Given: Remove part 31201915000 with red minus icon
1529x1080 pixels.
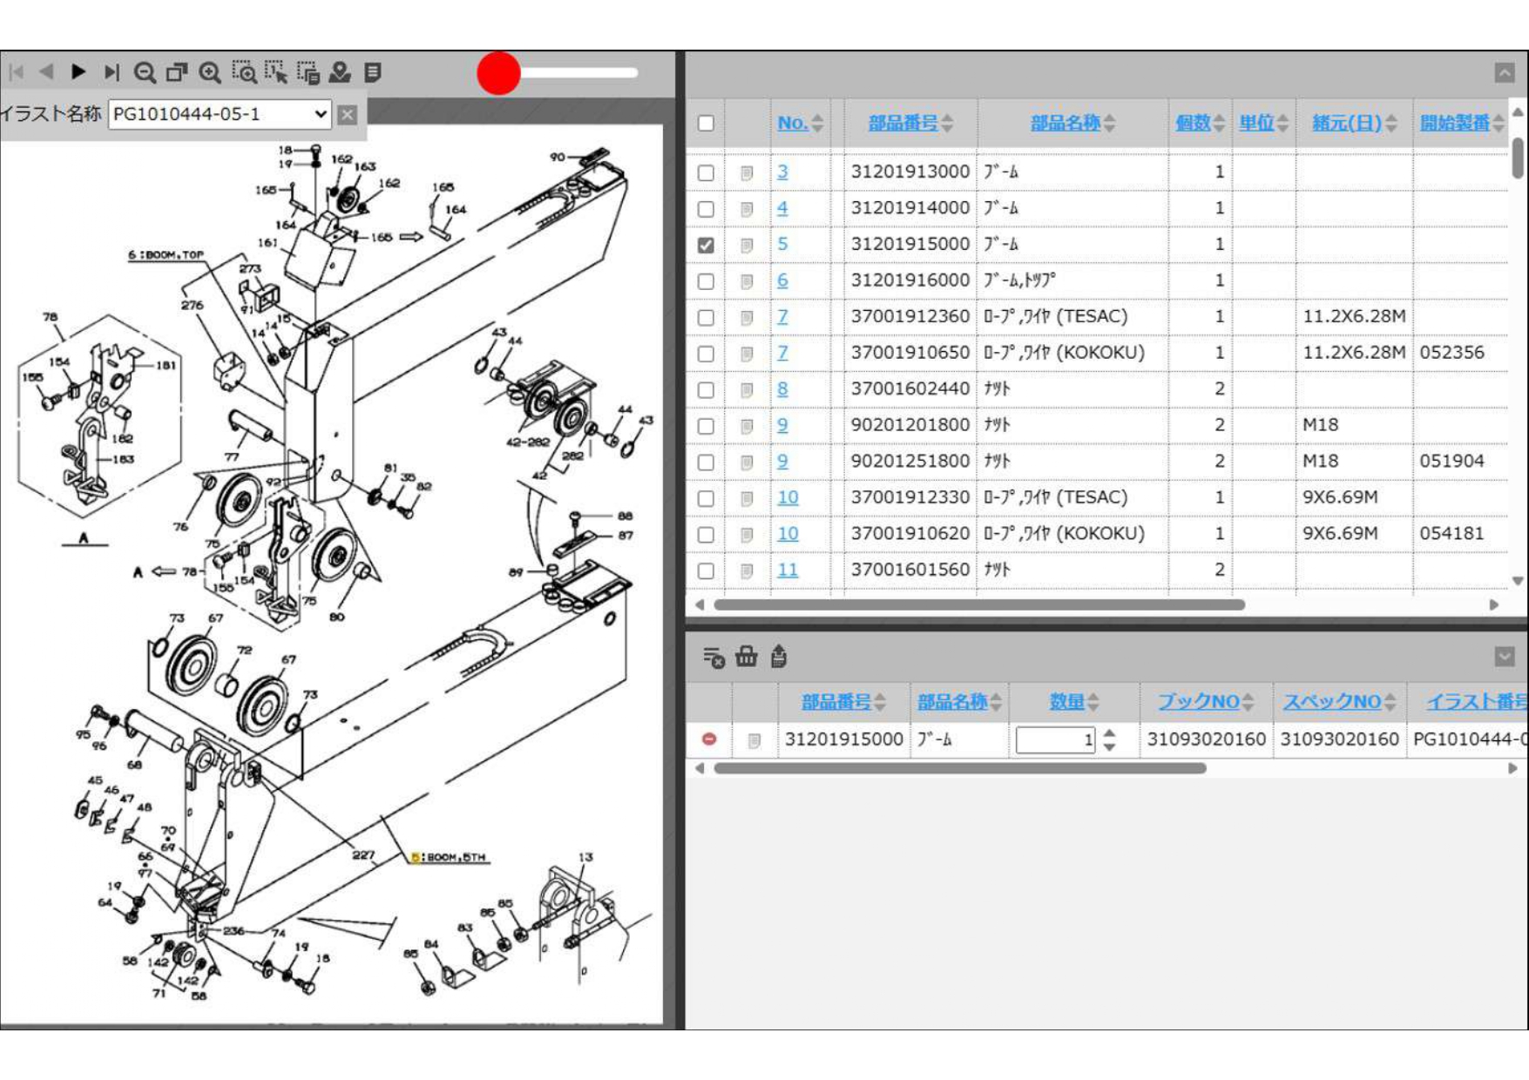Looking at the screenshot, I should [x=709, y=739].
